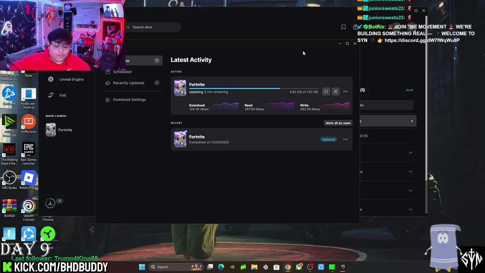Click the Recently Updated megaphone icon

tap(108, 83)
